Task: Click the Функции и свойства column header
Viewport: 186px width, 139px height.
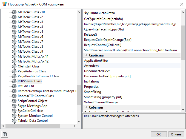Action: 131,13
